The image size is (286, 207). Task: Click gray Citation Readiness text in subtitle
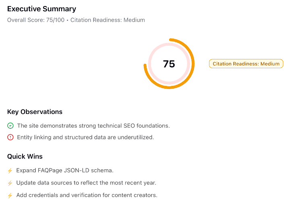(x=108, y=20)
